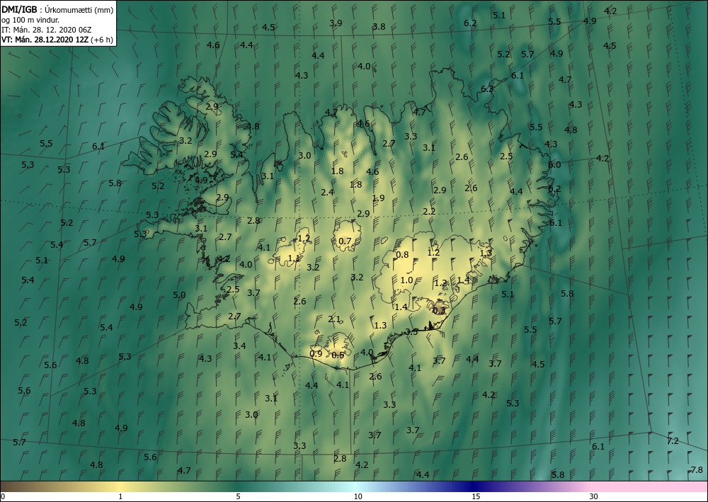Click the map value '6.3'
Image resolution: width=708 pixels, height=502 pixels.
point(487,89)
